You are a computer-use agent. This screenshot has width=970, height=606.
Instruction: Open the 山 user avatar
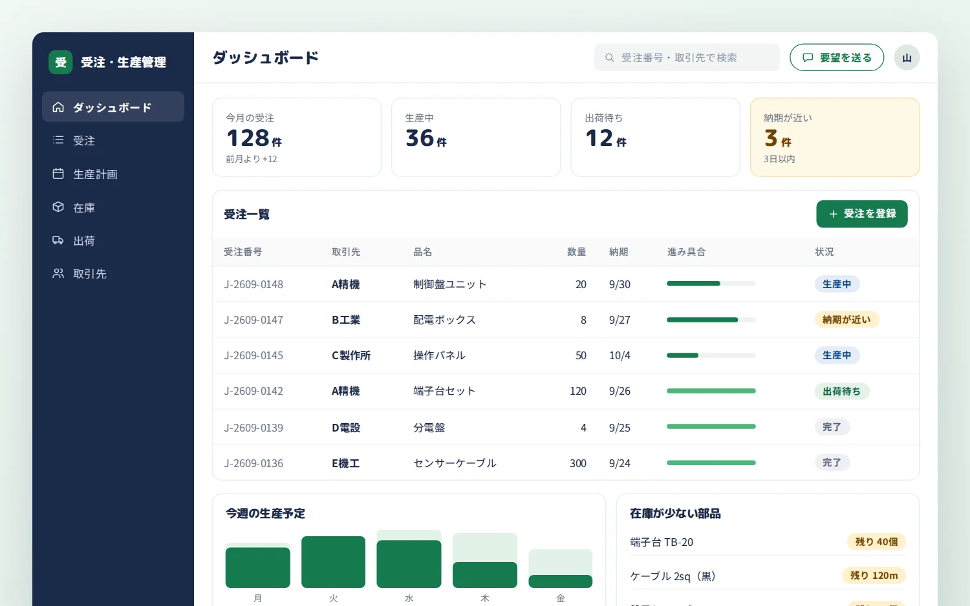point(907,57)
